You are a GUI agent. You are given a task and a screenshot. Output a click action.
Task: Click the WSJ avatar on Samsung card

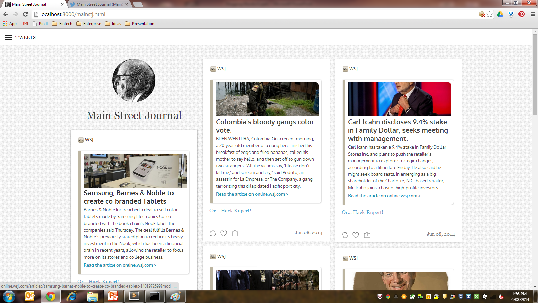click(x=81, y=140)
